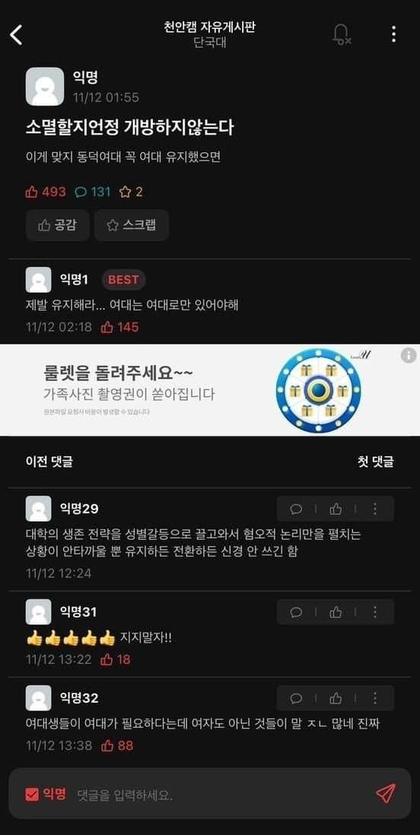Open more options for the 익명29 comment
This screenshot has width=420, height=835.
click(374, 509)
